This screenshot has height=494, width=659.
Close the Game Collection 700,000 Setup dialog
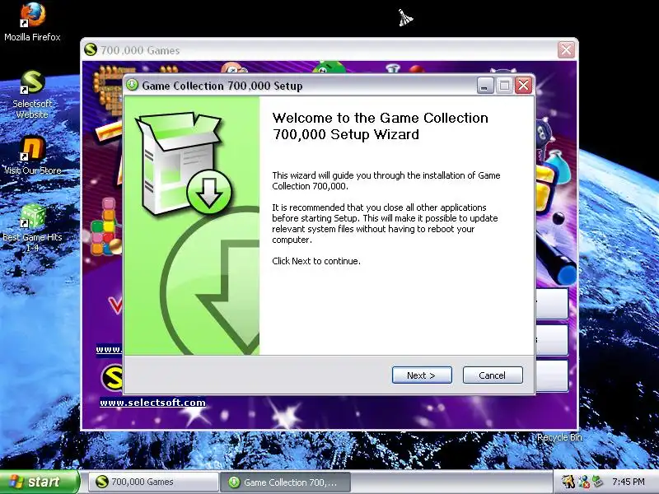pyautogui.click(x=523, y=86)
